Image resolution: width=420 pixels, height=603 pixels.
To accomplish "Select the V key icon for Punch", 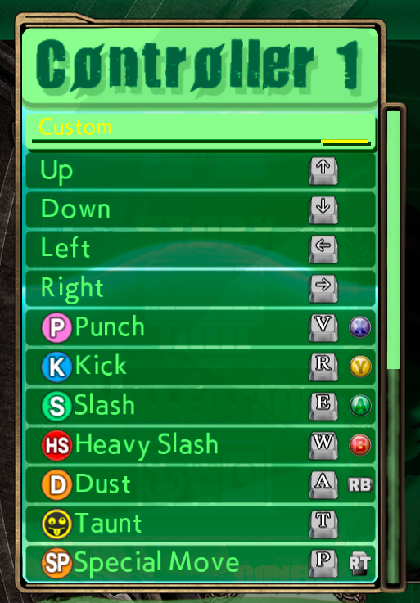I will tap(323, 328).
